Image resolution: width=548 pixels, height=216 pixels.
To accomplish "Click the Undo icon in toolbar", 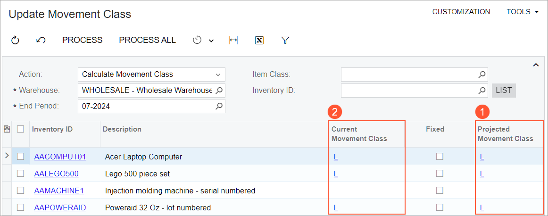I will (x=41, y=41).
